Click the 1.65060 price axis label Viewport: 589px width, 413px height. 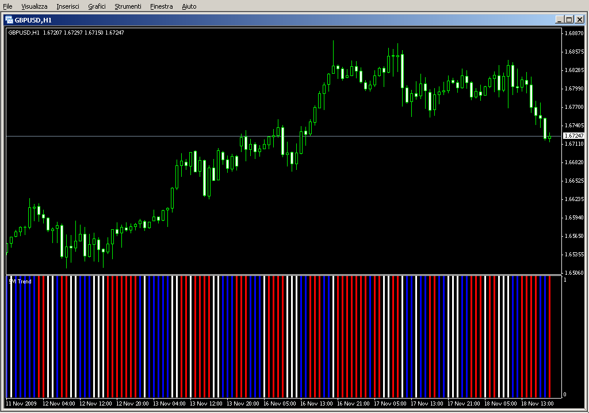[x=574, y=273]
